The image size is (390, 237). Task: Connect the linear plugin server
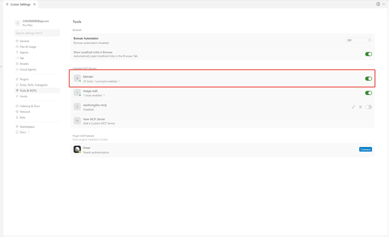pyautogui.click(x=365, y=149)
